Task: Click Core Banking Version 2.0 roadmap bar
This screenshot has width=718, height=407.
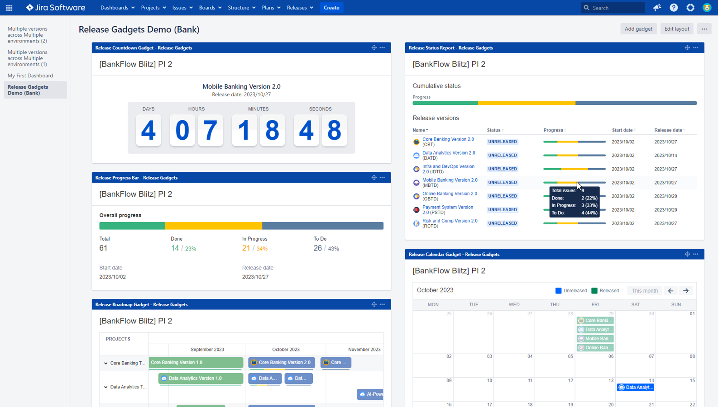Action: click(282, 363)
